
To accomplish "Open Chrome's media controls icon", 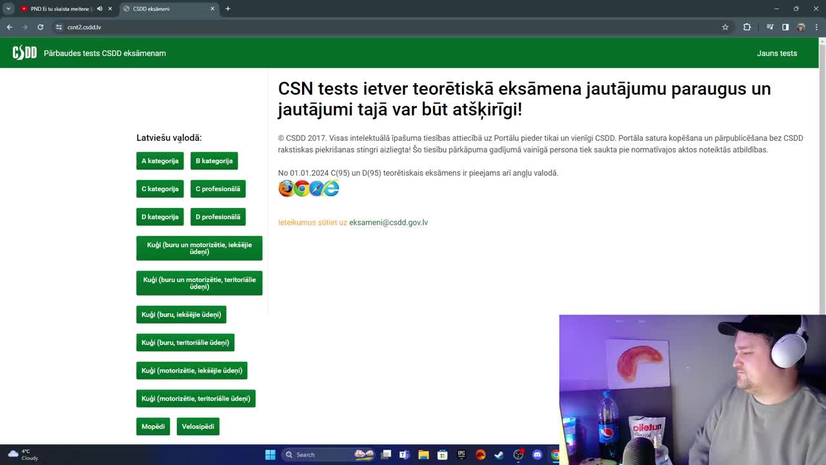I will click(769, 27).
